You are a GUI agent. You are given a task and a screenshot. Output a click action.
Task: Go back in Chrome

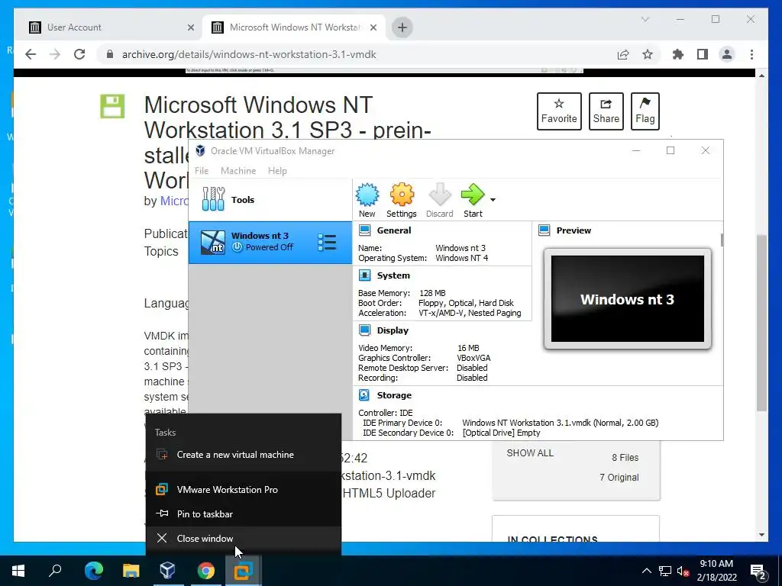click(31, 54)
